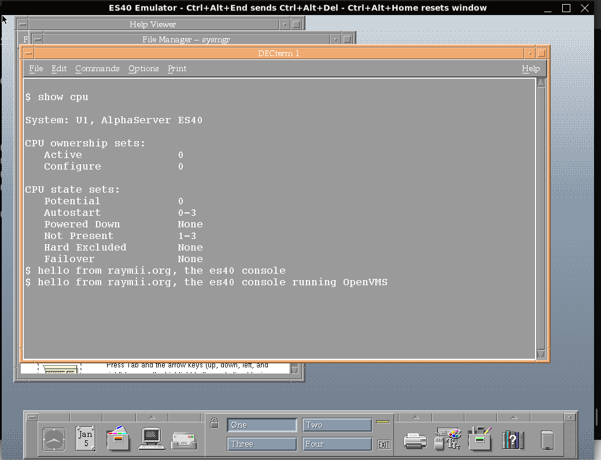Click the "Powered Down" row label
The image size is (601, 460).
(82, 225)
